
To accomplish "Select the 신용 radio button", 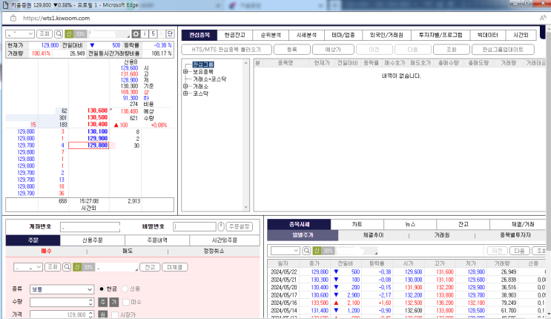I will coord(125,289).
